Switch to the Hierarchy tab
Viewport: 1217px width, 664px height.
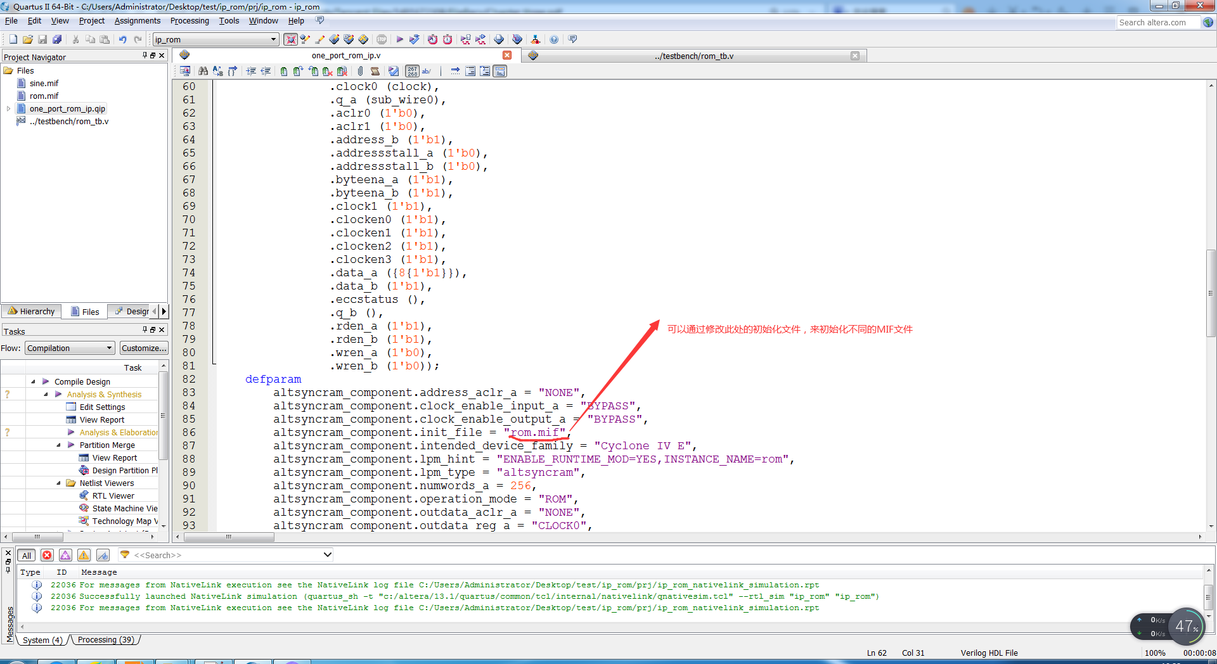[x=31, y=311]
